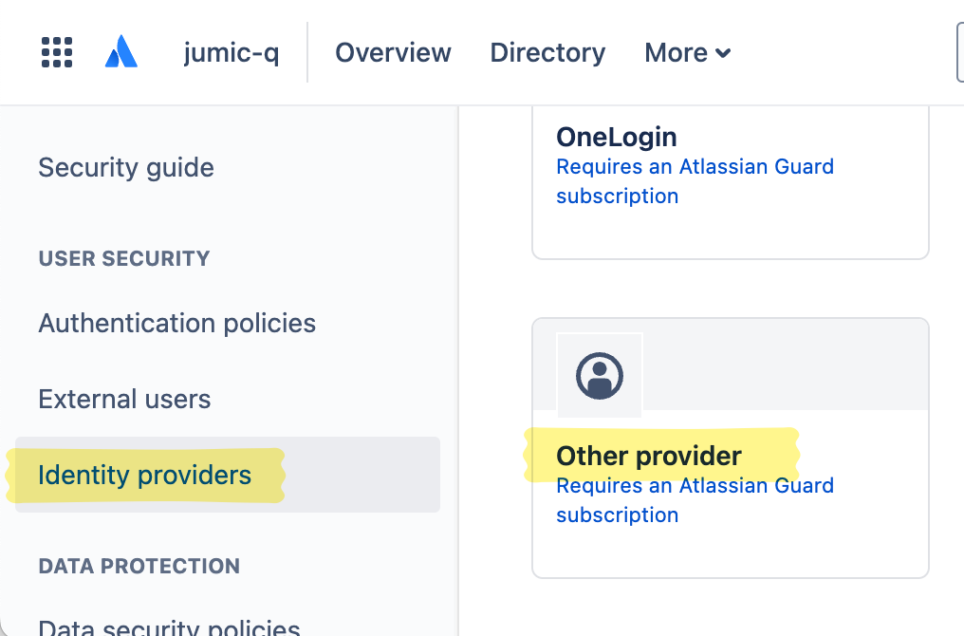Click the Atlassian Guard subscription link under OneLogin
The height and width of the screenshot is (636, 964).
694,180
